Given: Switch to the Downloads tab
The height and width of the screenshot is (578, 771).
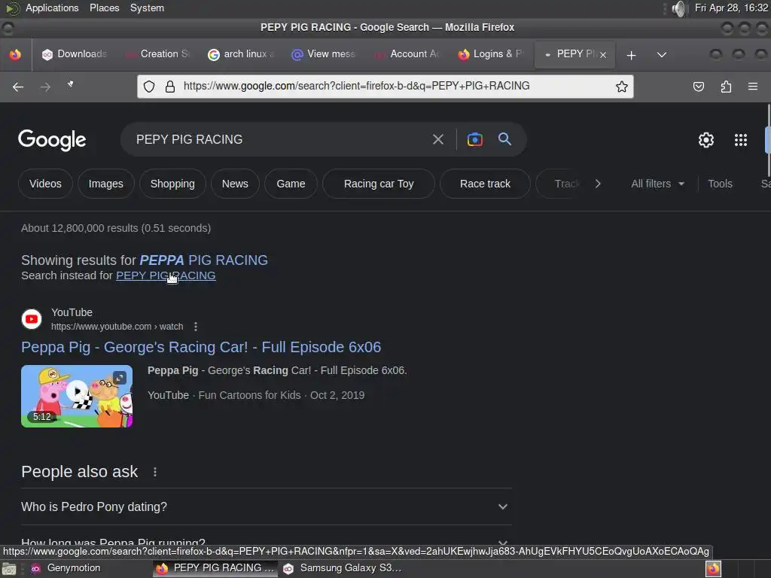Looking at the screenshot, I should coord(75,54).
